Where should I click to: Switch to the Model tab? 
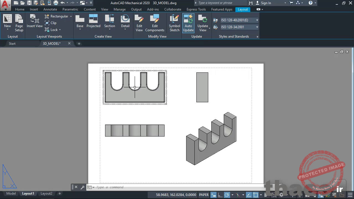(x=11, y=193)
